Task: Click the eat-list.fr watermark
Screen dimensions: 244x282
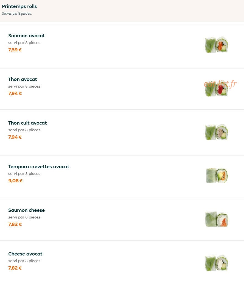Action: 220,84
